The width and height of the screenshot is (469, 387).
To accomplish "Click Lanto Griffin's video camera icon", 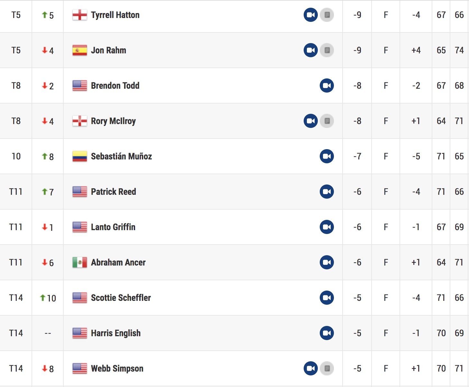I will point(327,227).
